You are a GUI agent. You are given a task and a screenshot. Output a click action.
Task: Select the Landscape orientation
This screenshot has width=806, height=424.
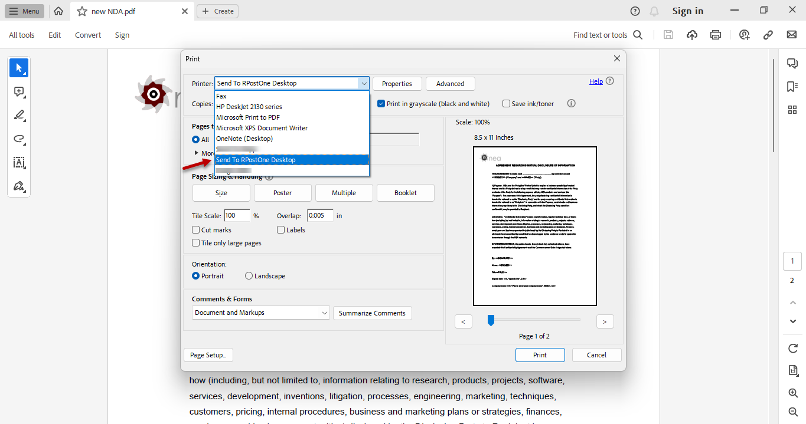coord(249,275)
